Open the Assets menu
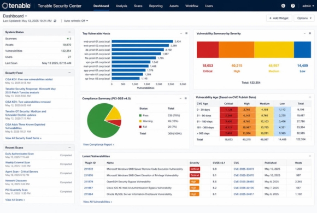Image resolution: width=317 pixels, height=213 pixels. pos(174,6)
